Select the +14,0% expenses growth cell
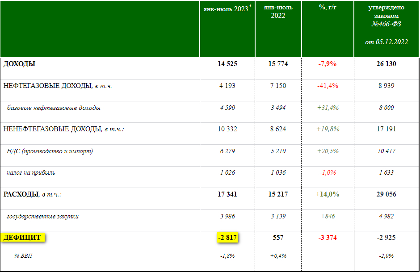The height and width of the screenshot is (272, 420). pos(328,194)
